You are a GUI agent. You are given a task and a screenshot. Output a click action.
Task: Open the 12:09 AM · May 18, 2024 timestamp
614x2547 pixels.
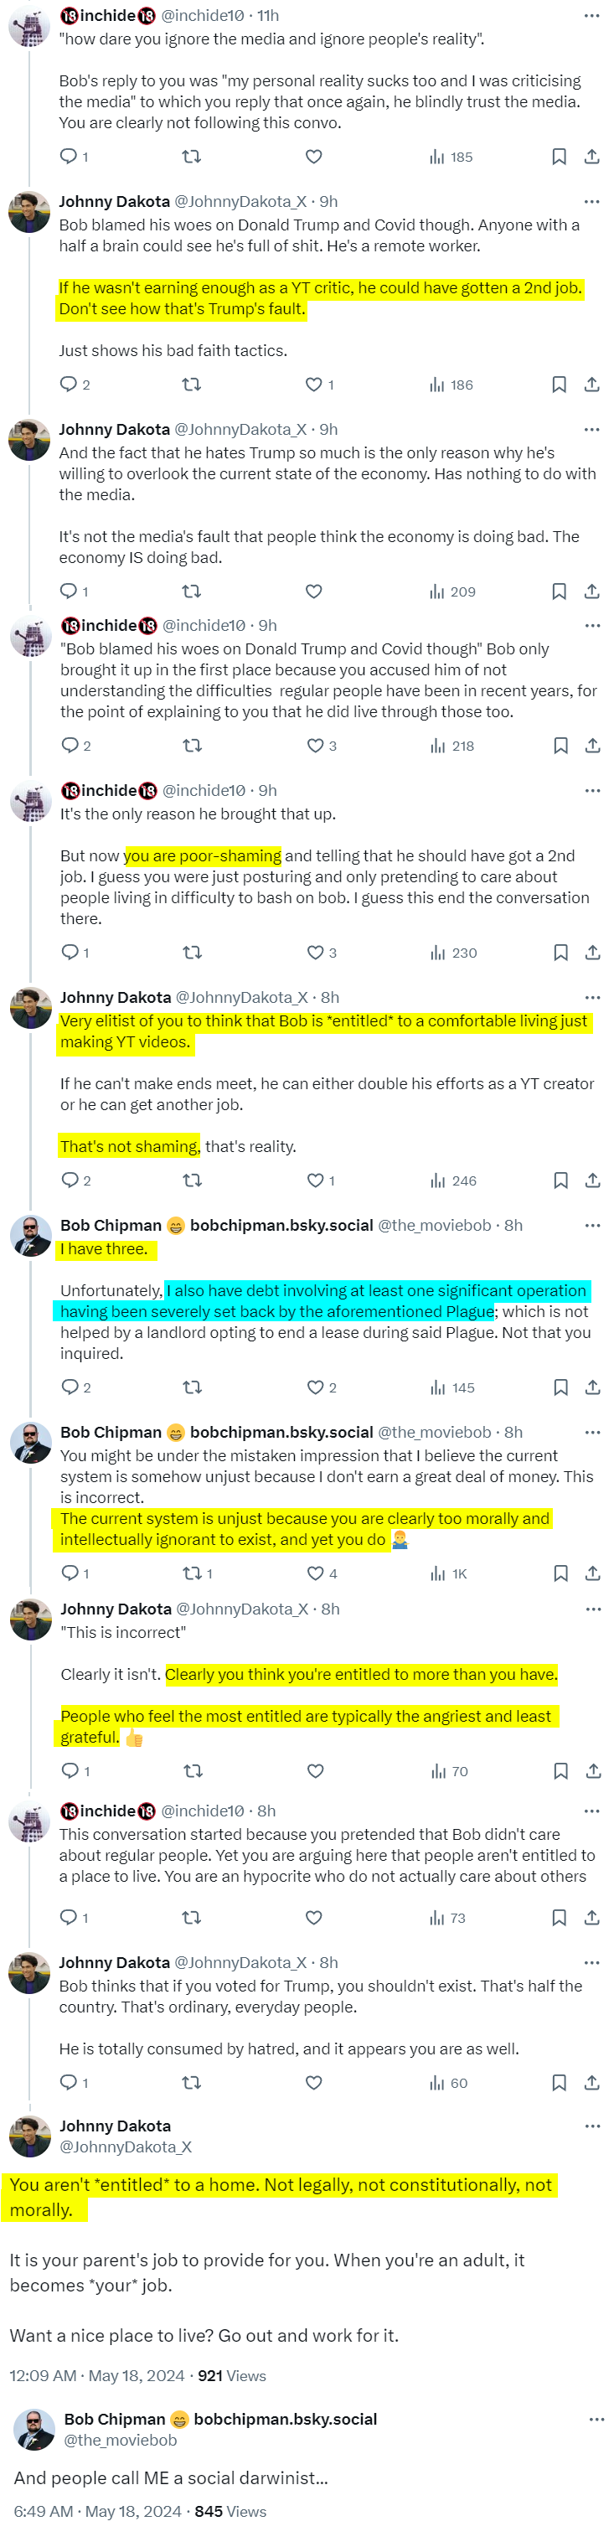pyautogui.click(x=97, y=2375)
